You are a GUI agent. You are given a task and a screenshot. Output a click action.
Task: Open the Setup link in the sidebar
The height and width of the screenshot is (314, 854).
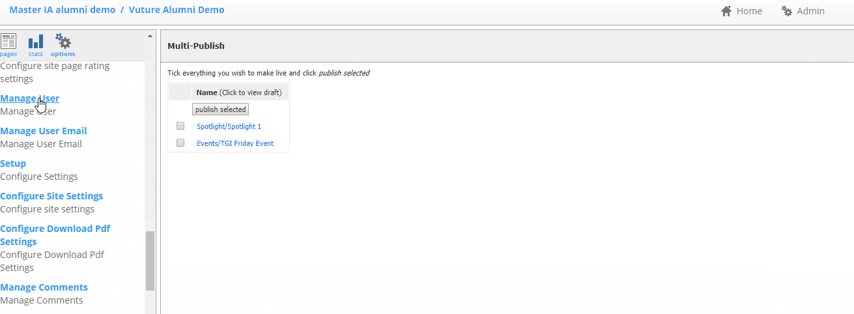click(13, 164)
